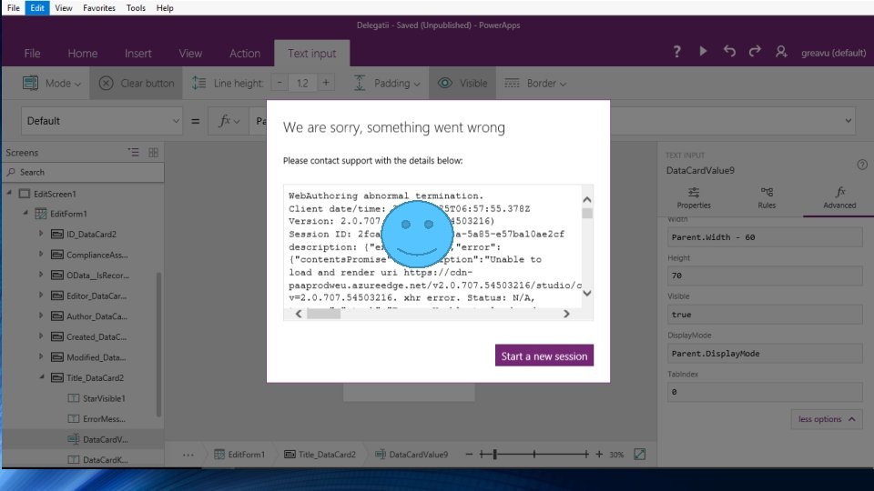The image size is (874, 491).
Task: Open the Mode dropdown
Action: (x=51, y=83)
